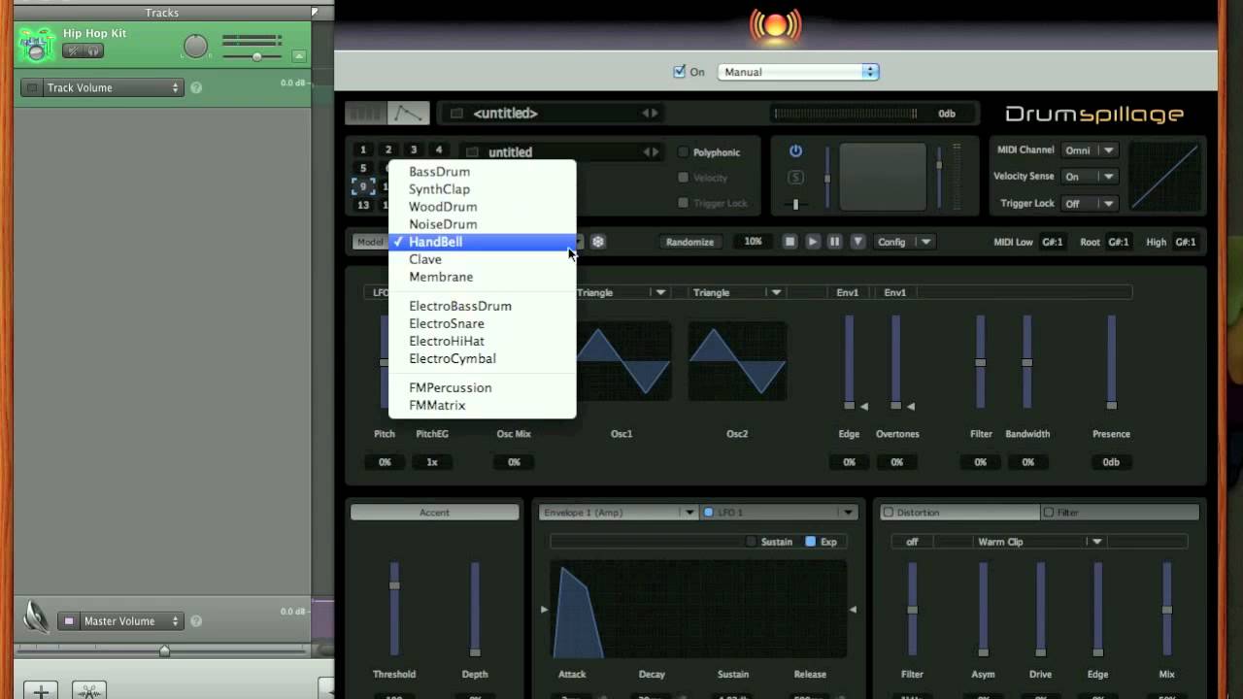Click the plus button to add track
1243x699 pixels.
pyautogui.click(x=41, y=691)
